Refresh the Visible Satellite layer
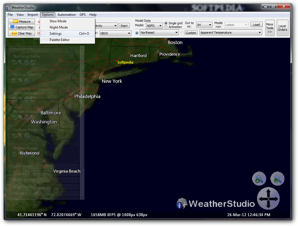The image size is (298, 226). 14,81
